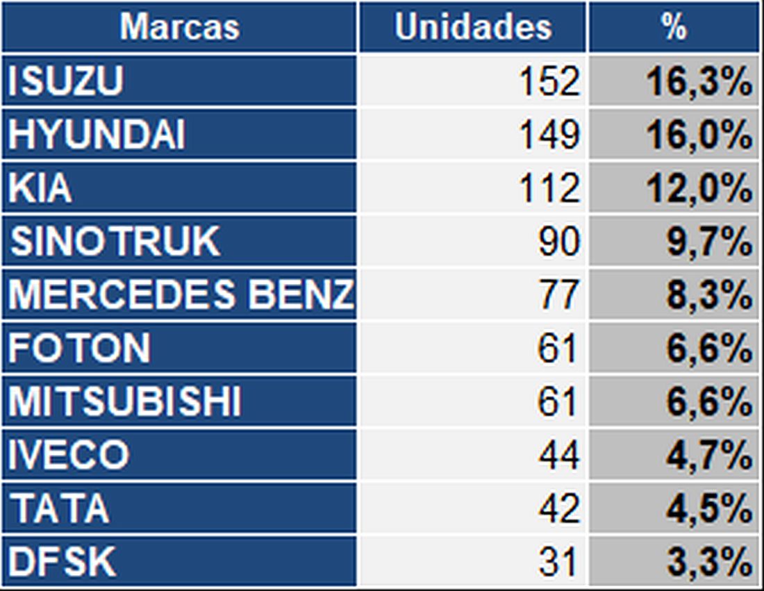Image resolution: width=764 pixels, height=591 pixels.
Task: Select the MERCEDES BENZ brand cell
Action: pyautogui.click(x=179, y=295)
